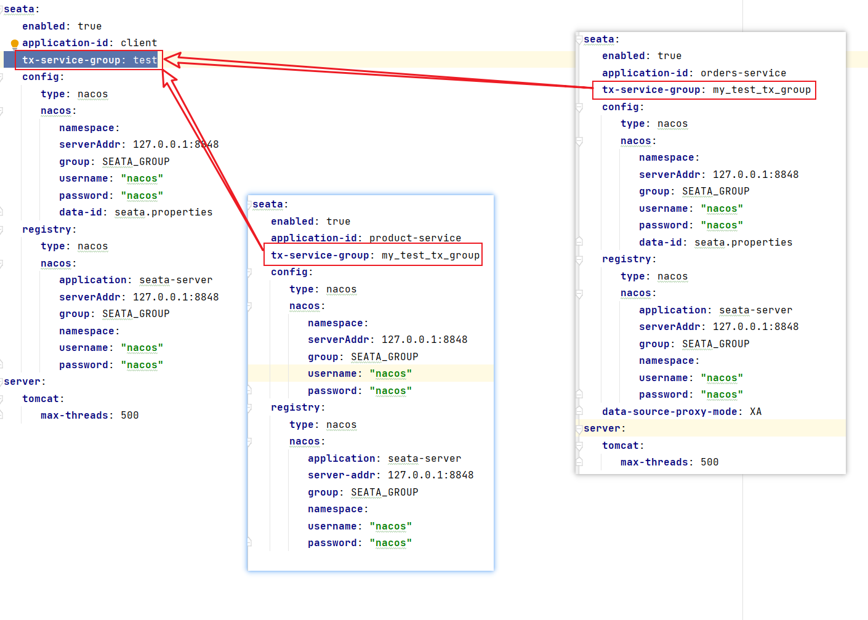Click group: SEATA_GROUP under registry in orders-service panel
868x620 pixels.
pyautogui.click(x=694, y=344)
